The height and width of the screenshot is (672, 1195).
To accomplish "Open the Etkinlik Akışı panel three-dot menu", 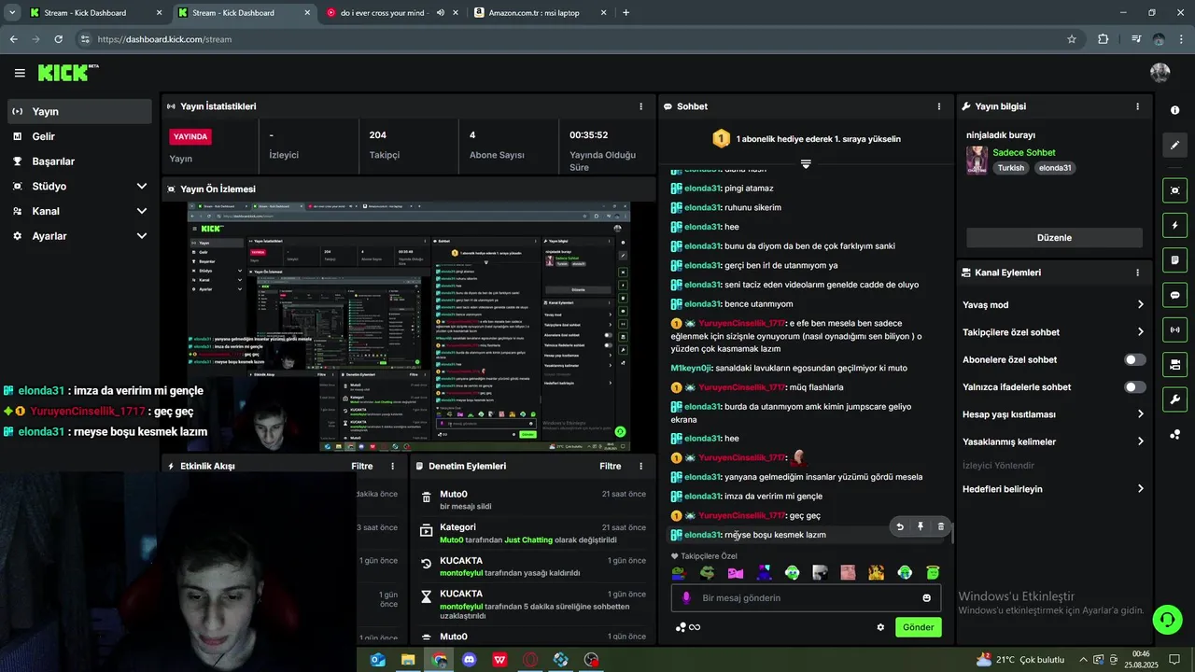I will point(392,466).
